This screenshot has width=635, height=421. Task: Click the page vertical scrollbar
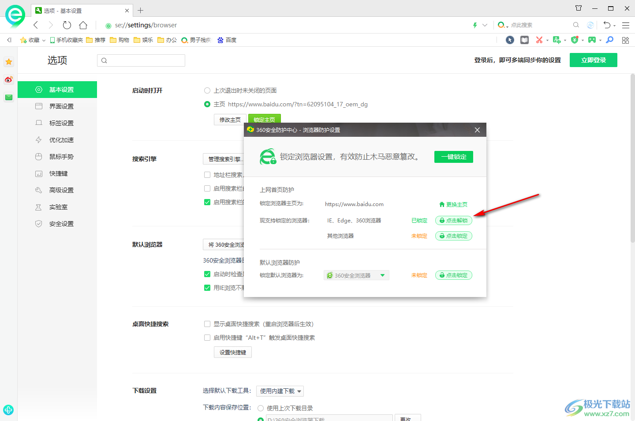click(632, 158)
